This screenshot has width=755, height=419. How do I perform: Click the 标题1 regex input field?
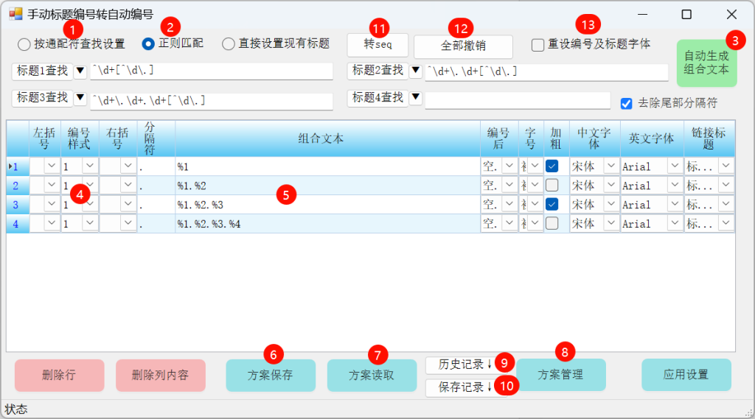tap(212, 71)
